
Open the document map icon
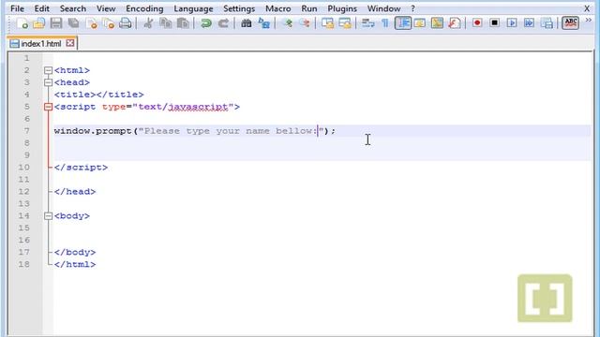437,23
